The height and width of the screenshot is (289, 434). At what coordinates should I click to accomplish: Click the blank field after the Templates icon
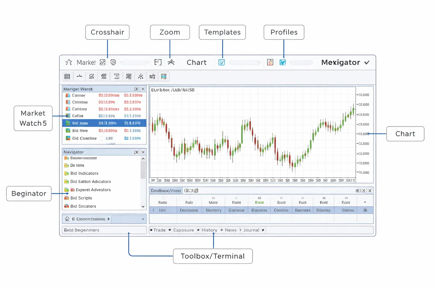pos(245,62)
